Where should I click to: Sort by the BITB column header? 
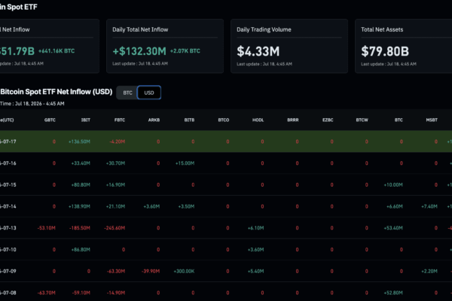[189, 120]
